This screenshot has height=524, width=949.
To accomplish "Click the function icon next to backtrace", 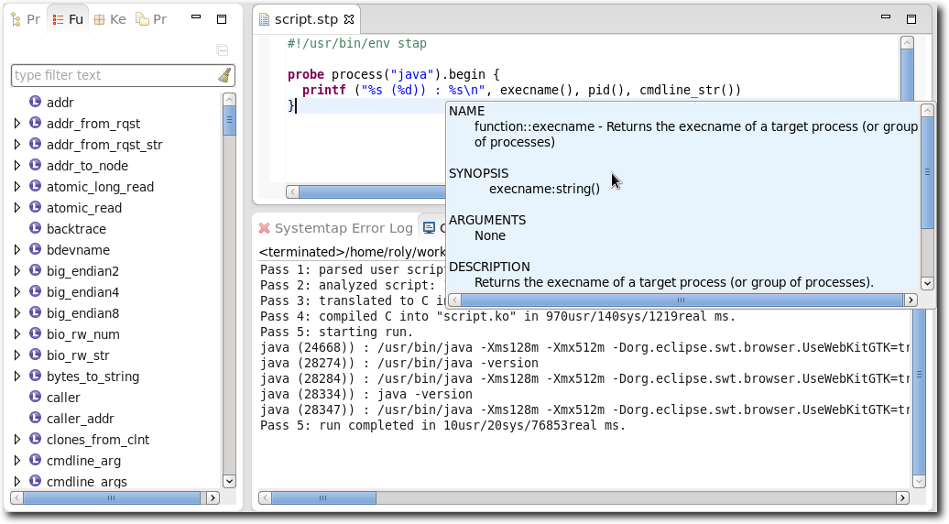I will [35, 229].
